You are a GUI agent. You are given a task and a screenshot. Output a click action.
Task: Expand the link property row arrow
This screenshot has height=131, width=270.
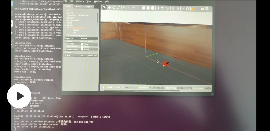click(65, 55)
